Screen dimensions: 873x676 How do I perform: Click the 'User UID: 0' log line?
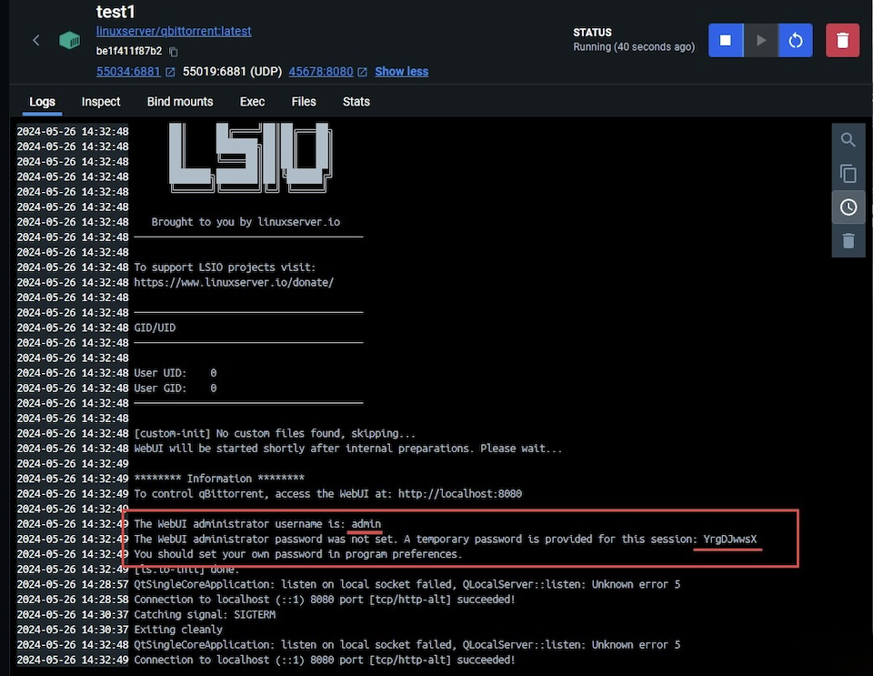[176, 373]
